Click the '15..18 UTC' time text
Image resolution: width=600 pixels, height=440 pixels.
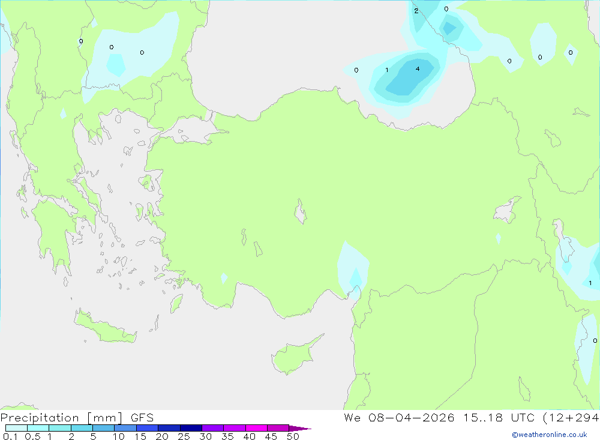click(499, 417)
